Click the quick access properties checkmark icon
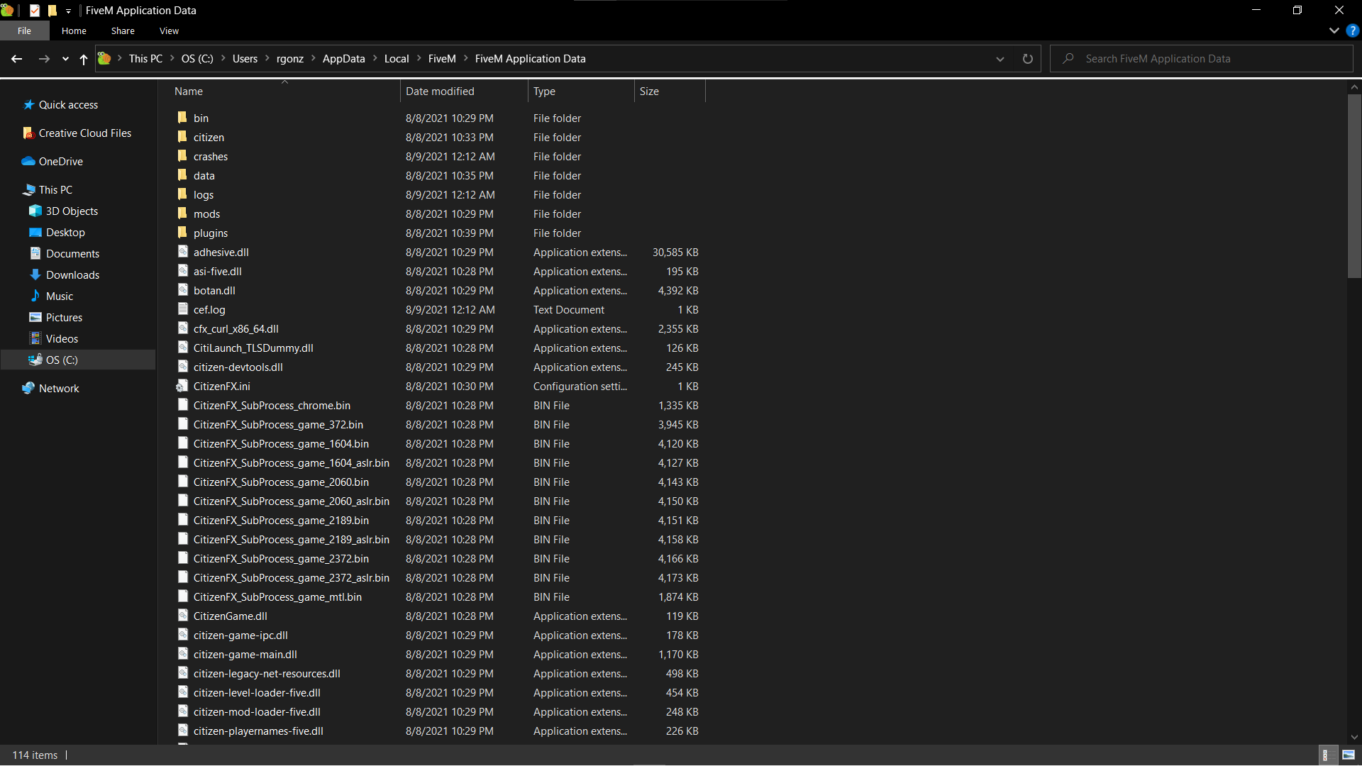Screen dimensions: 1362x766 click(34, 11)
